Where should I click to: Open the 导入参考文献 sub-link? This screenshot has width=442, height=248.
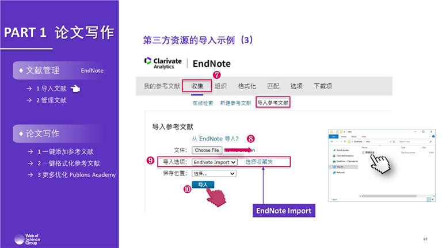click(x=273, y=102)
